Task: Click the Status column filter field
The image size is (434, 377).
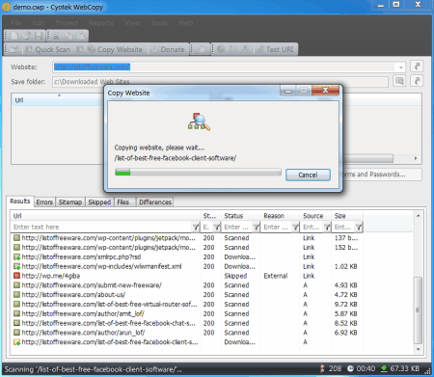Action: [237, 228]
